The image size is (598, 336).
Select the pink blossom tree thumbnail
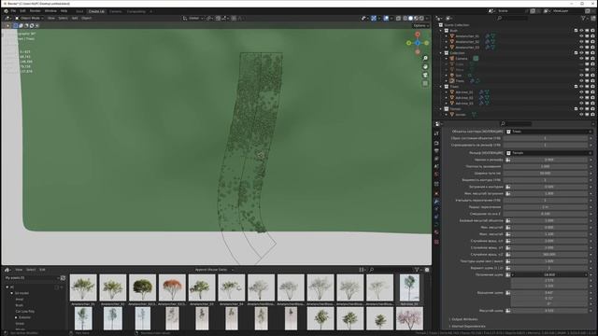409,318
